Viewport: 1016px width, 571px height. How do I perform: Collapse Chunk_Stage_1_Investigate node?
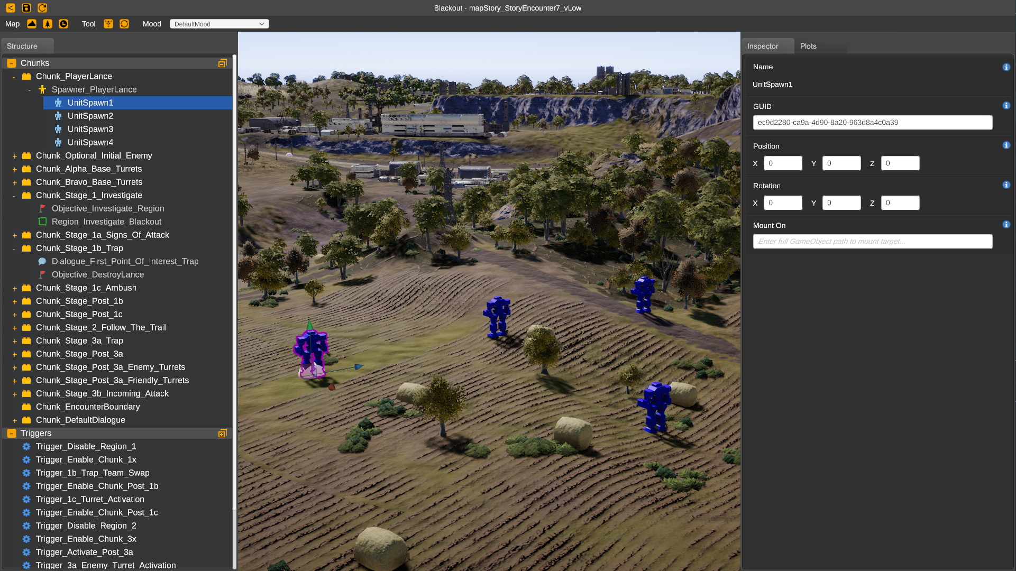coord(14,196)
